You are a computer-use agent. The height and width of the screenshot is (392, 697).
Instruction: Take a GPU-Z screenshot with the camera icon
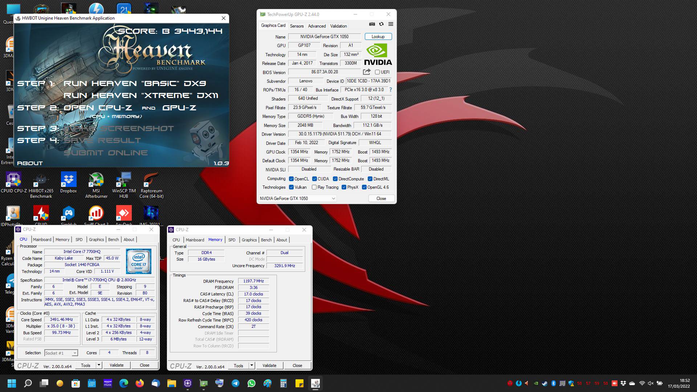(372, 24)
